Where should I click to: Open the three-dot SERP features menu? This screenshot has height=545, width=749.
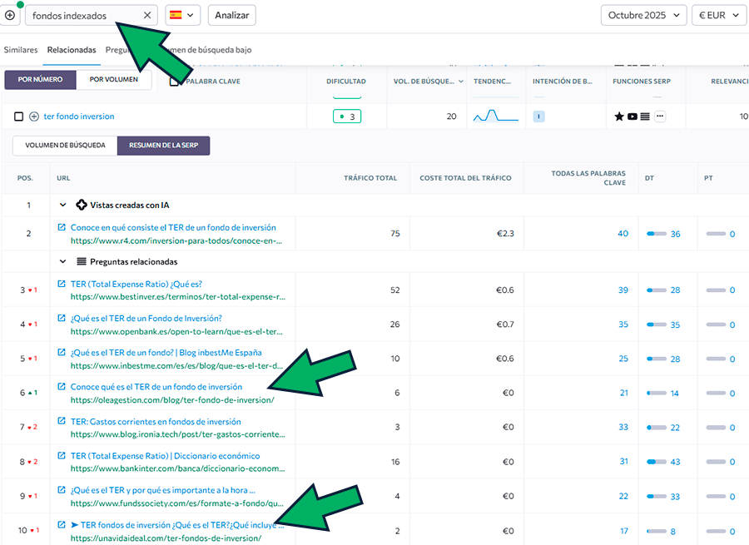[660, 116]
